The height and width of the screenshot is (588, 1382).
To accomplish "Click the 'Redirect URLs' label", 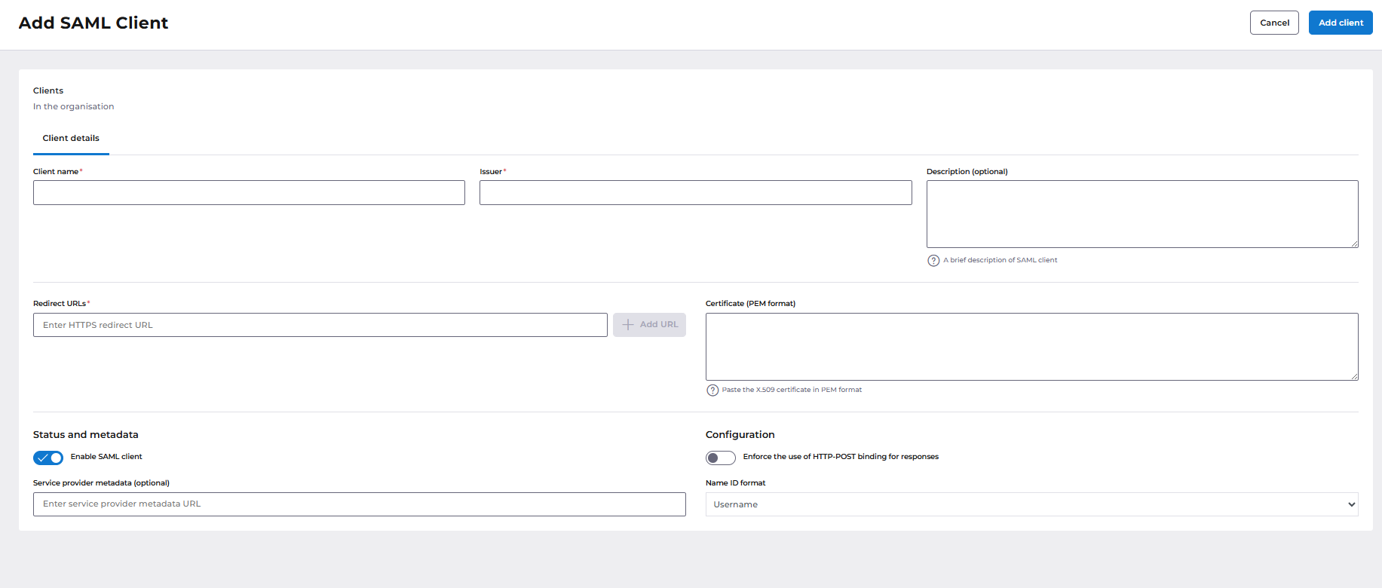I will (x=60, y=304).
